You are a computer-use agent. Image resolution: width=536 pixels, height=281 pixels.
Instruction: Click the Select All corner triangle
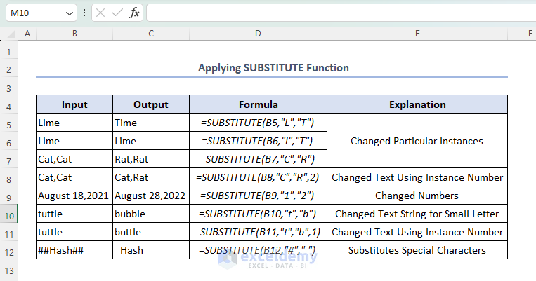pos(9,33)
